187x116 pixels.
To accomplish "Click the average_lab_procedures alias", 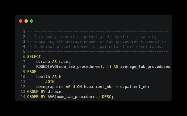I will pyautogui.click(x=145, y=66).
